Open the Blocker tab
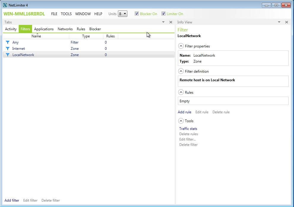The image size is (294, 207). tap(95, 29)
